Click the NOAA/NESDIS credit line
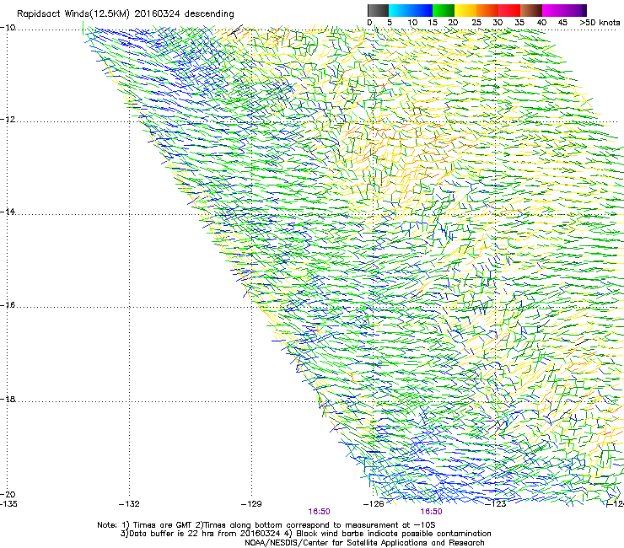 pyautogui.click(x=364, y=543)
